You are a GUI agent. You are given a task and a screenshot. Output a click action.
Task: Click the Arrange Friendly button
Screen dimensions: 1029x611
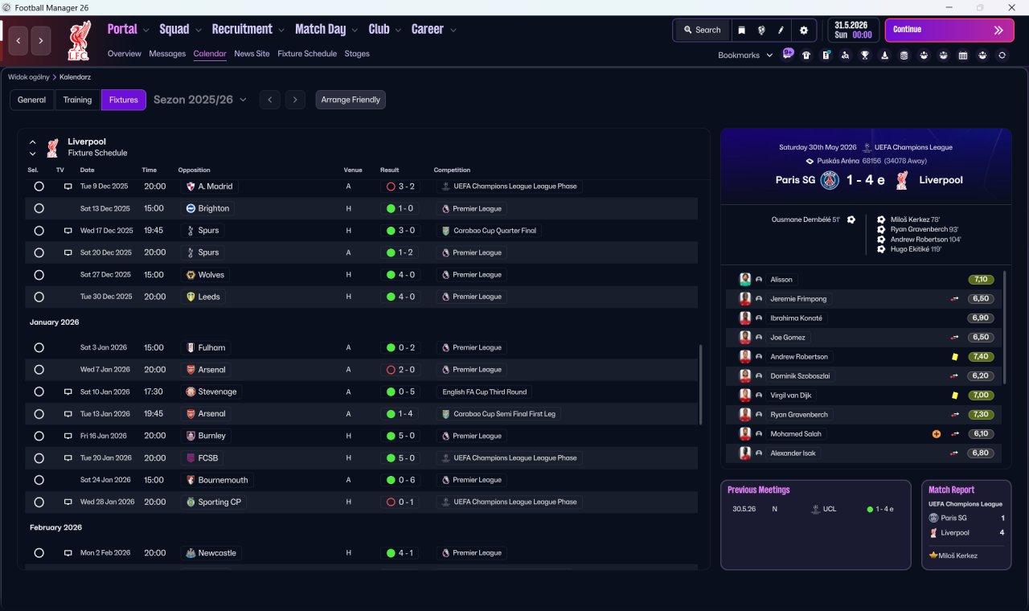[351, 100]
